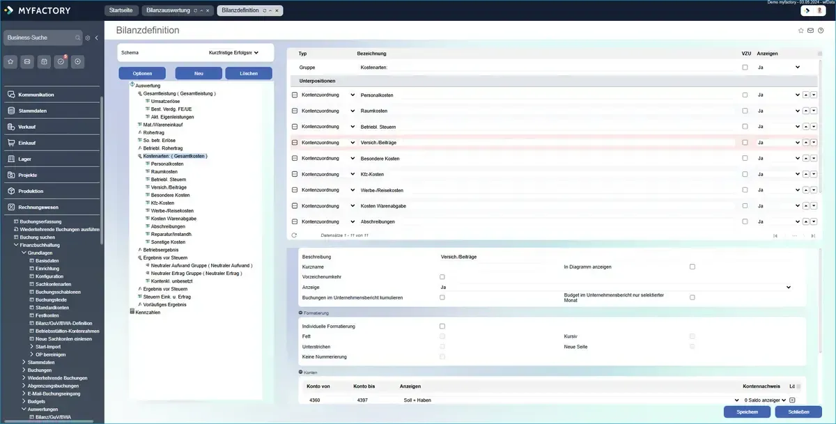836x424 pixels.
Task: Open the Verkauf menu in the sidebar
Action: [x=27, y=127]
